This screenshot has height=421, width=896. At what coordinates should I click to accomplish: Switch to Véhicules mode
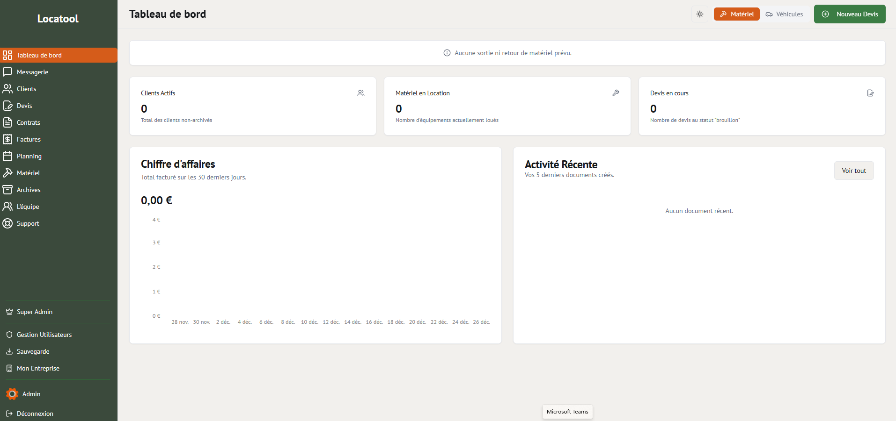click(x=784, y=14)
